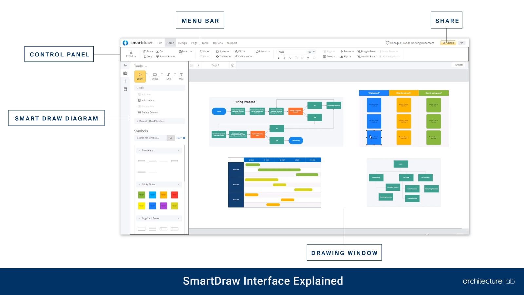
Task: Toggle italic text formatting
Action: (x=284, y=58)
